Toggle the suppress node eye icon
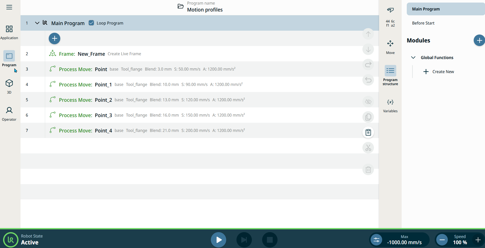The width and height of the screenshot is (485, 248). pos(368,102)
